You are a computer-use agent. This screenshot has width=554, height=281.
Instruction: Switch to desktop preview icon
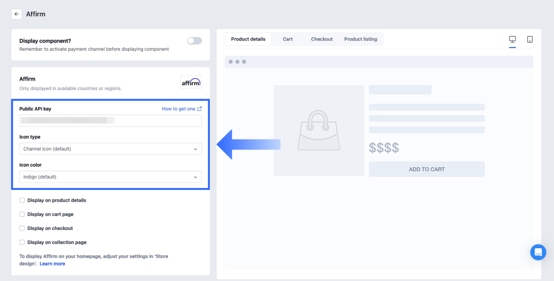[x=512, y=39]
